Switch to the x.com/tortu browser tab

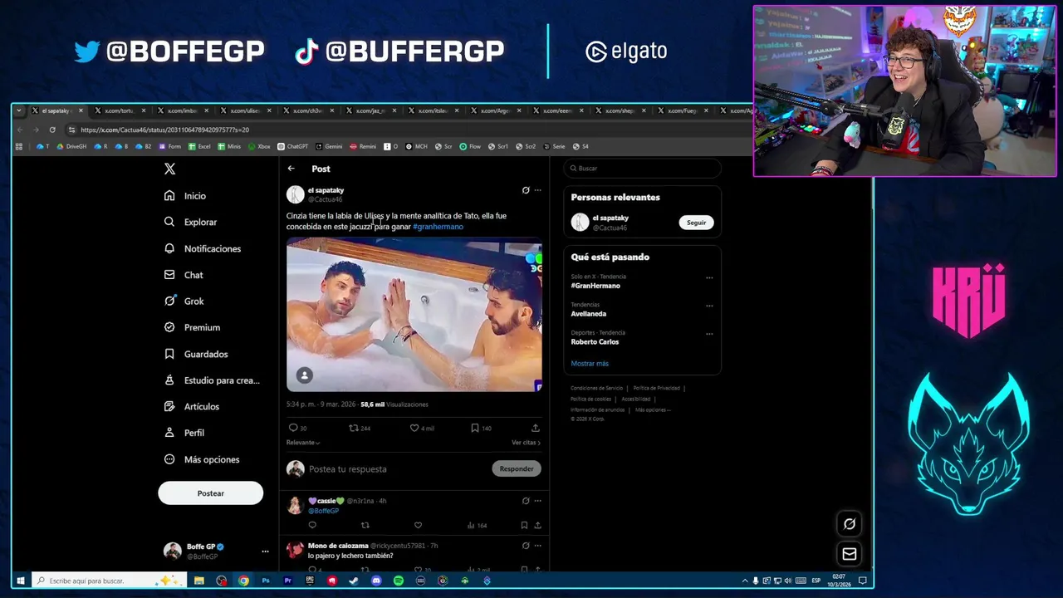tap(121, 110)
